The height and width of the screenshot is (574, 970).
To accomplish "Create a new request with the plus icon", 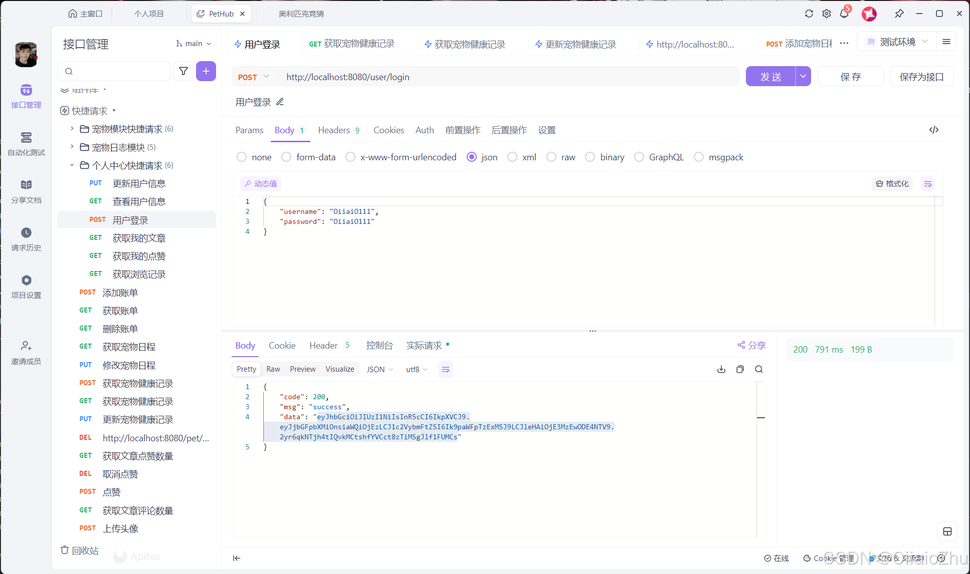I will pyautogui.click(x=206, y=71).
